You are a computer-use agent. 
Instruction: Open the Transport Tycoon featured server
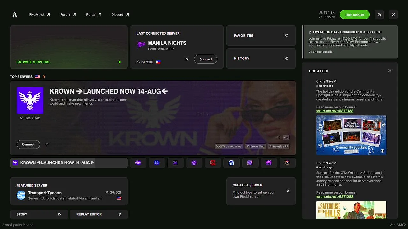(x=69, y=191)
